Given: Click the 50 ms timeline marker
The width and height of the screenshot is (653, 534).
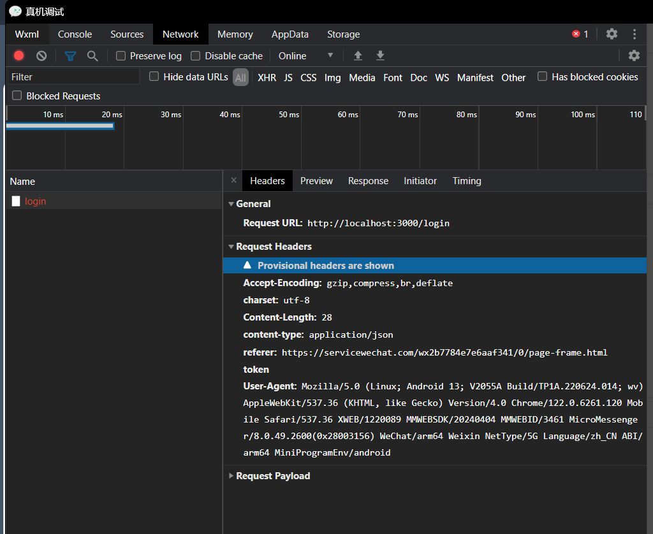Looking at the screenshot, I should pos(289,115).
